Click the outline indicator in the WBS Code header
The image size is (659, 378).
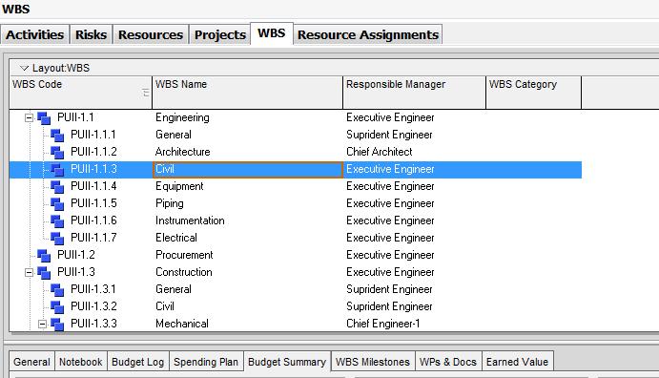click(x=145, y=93)
